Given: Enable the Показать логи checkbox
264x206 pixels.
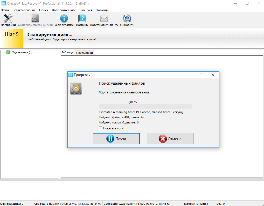Looking at the screenshot, I should (x=101, y=128).
